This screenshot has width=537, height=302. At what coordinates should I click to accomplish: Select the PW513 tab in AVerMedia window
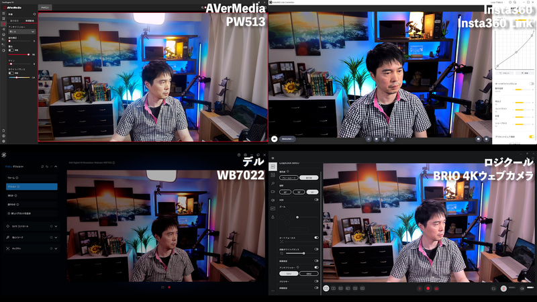pos(45,7)
